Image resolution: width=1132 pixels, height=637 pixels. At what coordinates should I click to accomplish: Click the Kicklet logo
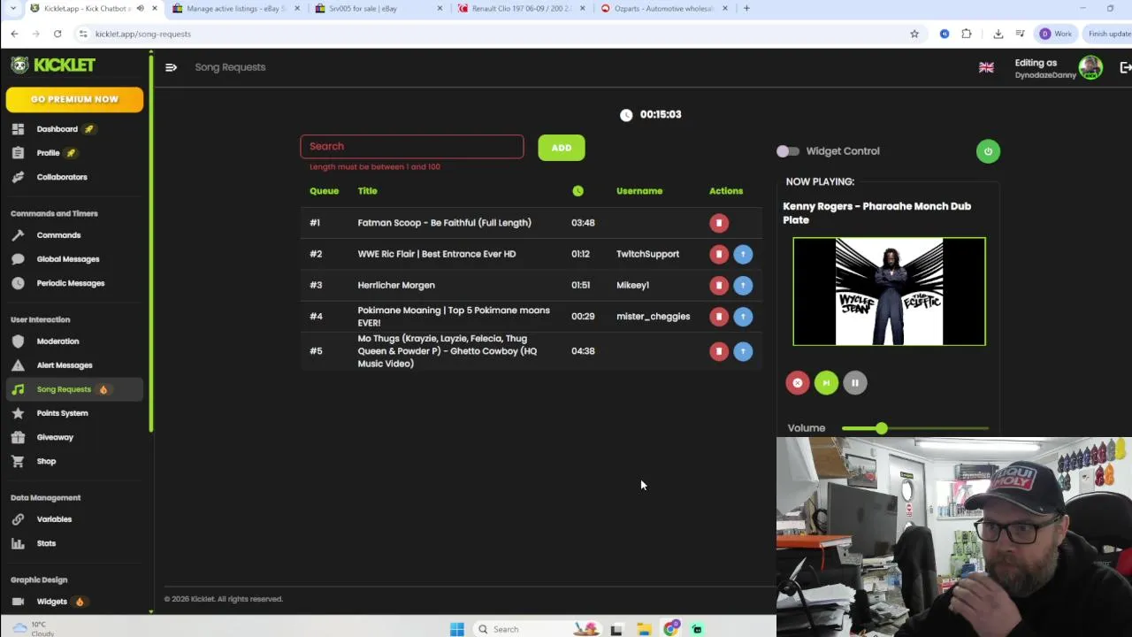53,65
